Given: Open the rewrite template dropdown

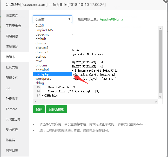Looking at the screenshot, I should [52, 19].
